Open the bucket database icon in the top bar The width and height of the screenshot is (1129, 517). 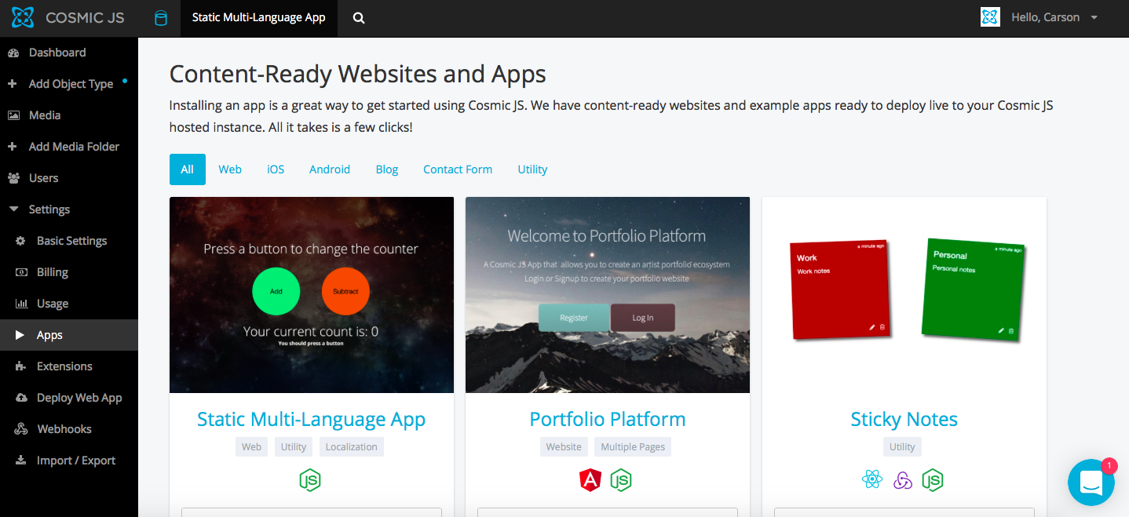click(161, 18)
